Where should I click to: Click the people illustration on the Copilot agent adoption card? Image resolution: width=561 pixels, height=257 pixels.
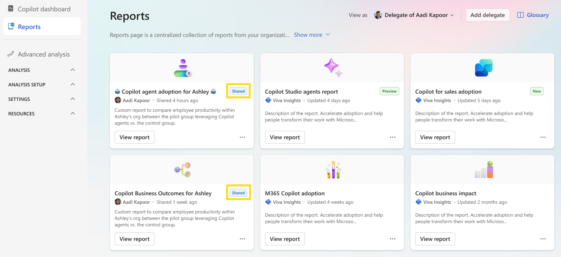point(183,67)
